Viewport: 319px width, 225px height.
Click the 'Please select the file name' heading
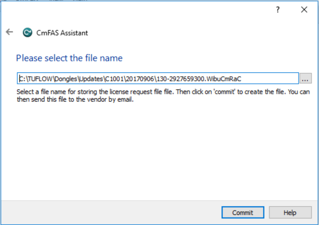69,58
